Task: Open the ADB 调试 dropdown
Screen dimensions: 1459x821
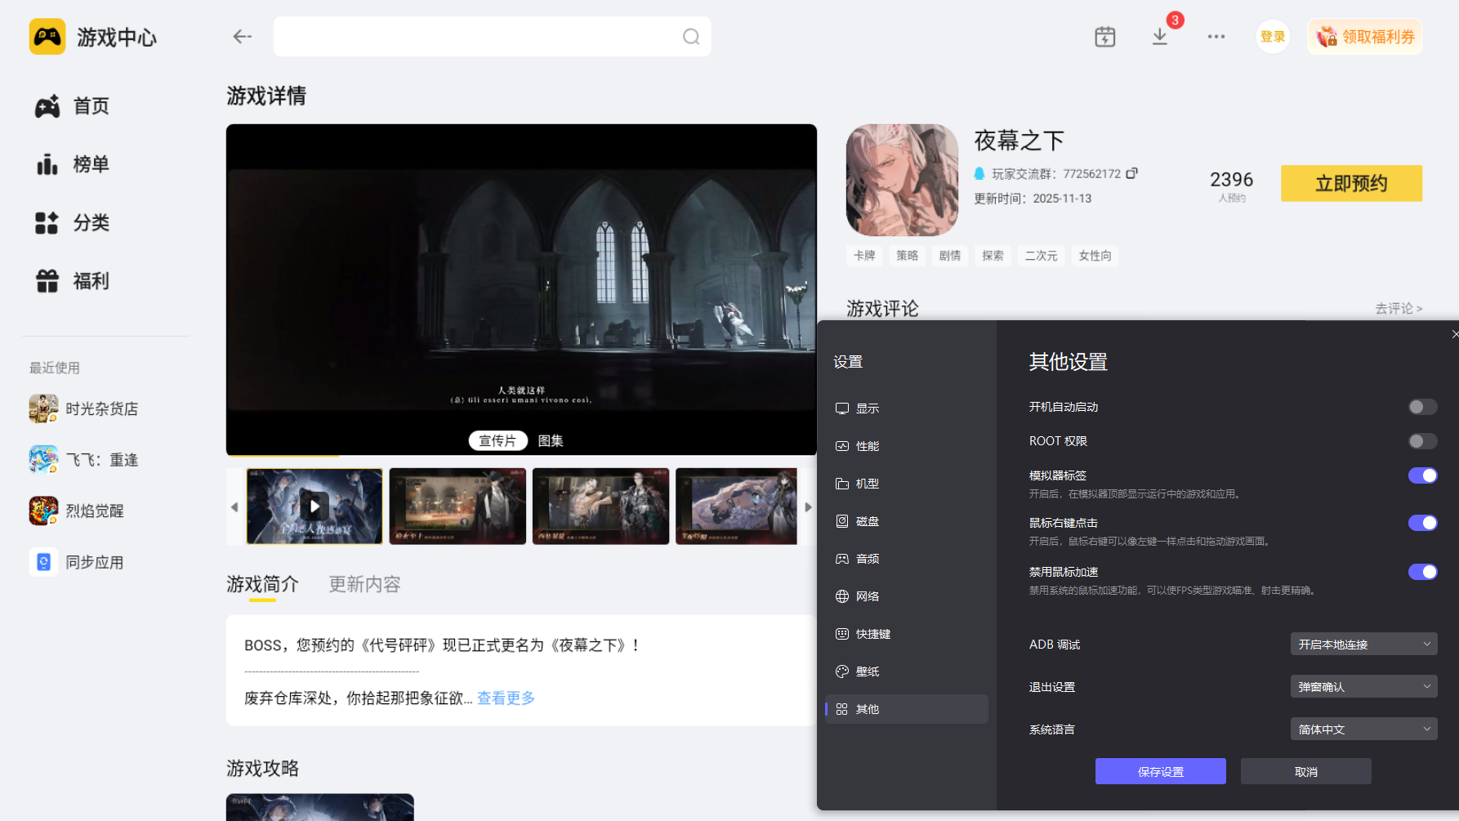Action: pyautogui.click(x=1363, y=644)
